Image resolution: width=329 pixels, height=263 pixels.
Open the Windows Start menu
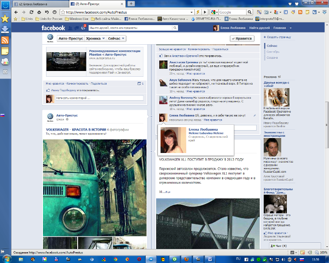click(x=7, y=259)
